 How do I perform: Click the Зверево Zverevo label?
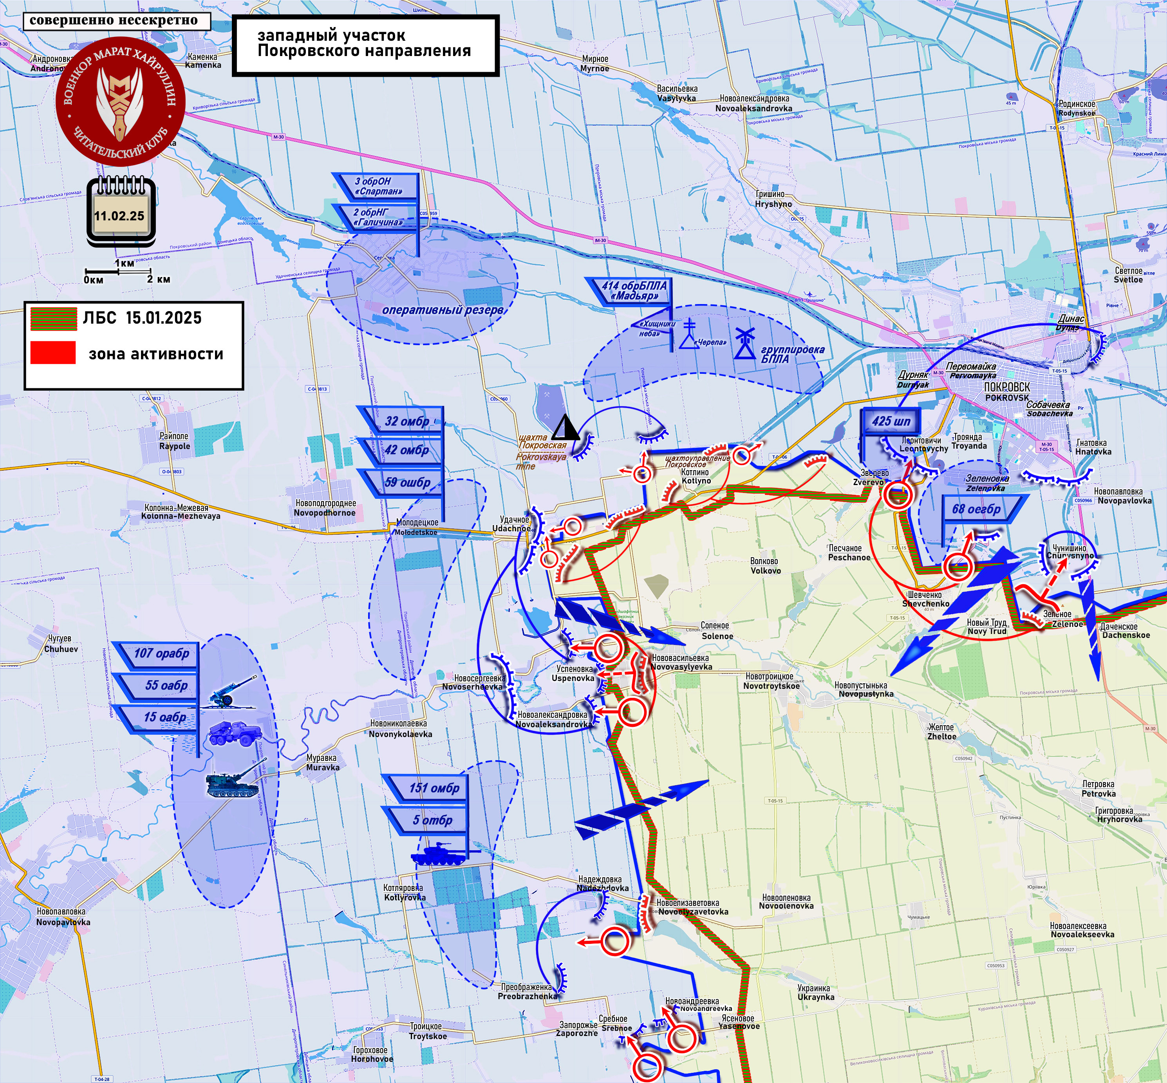coord(871,478)
